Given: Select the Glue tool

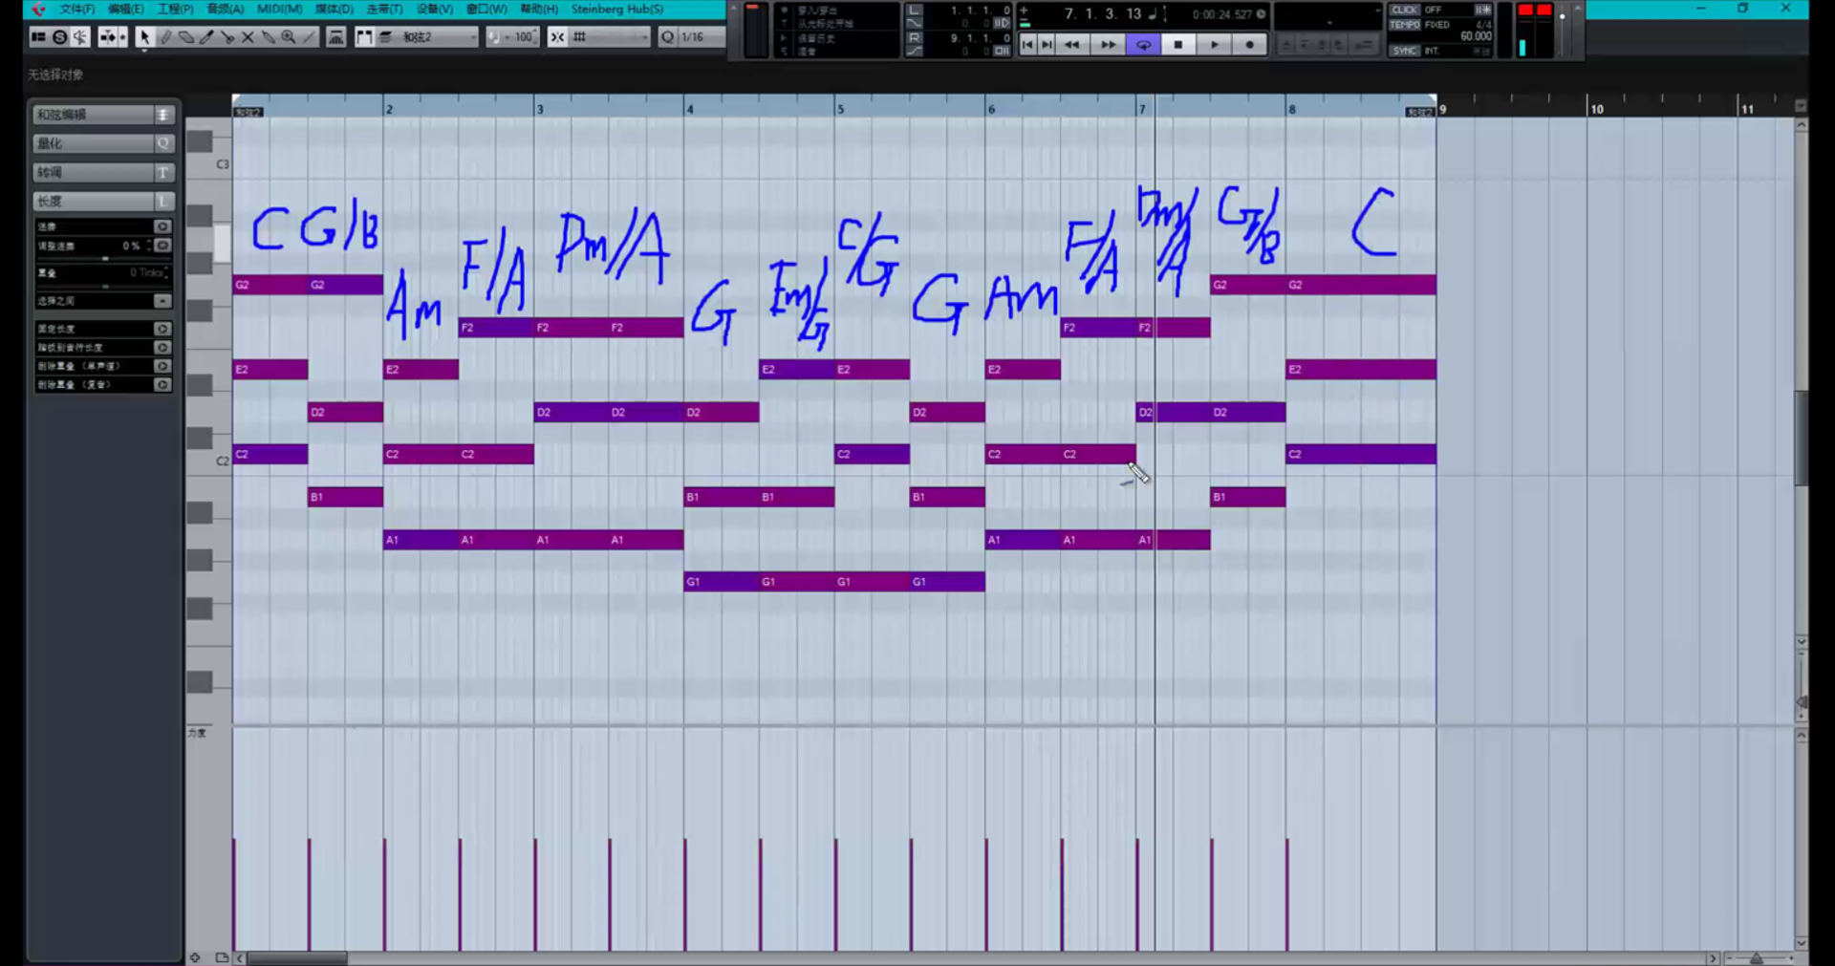Looking at the screenshot, I should 268,37.
